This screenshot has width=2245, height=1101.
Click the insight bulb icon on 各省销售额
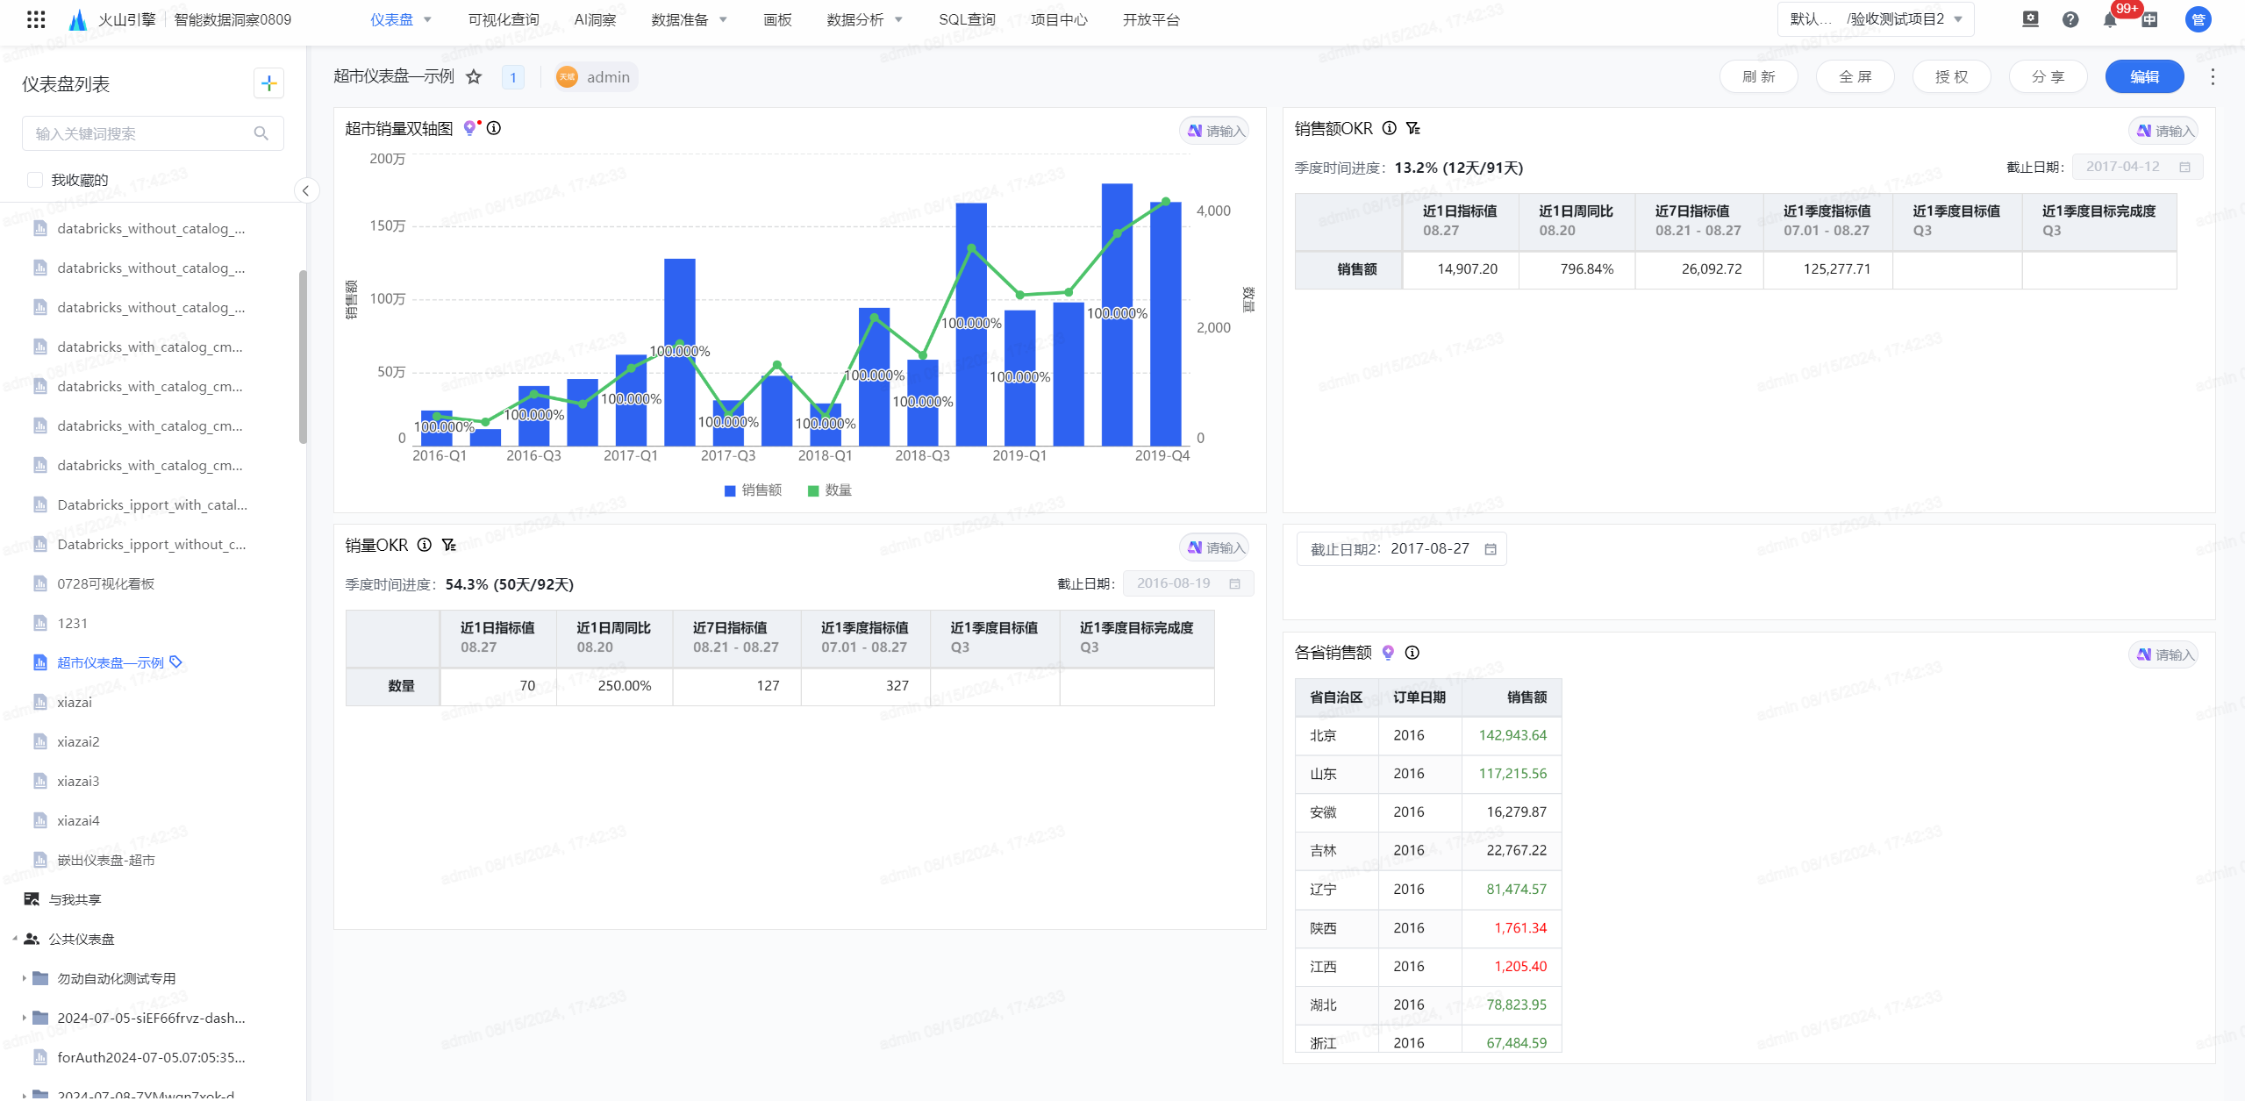point(1388,653)
